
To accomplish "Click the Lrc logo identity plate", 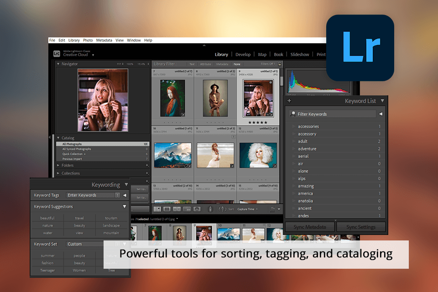I will point(57,53).
